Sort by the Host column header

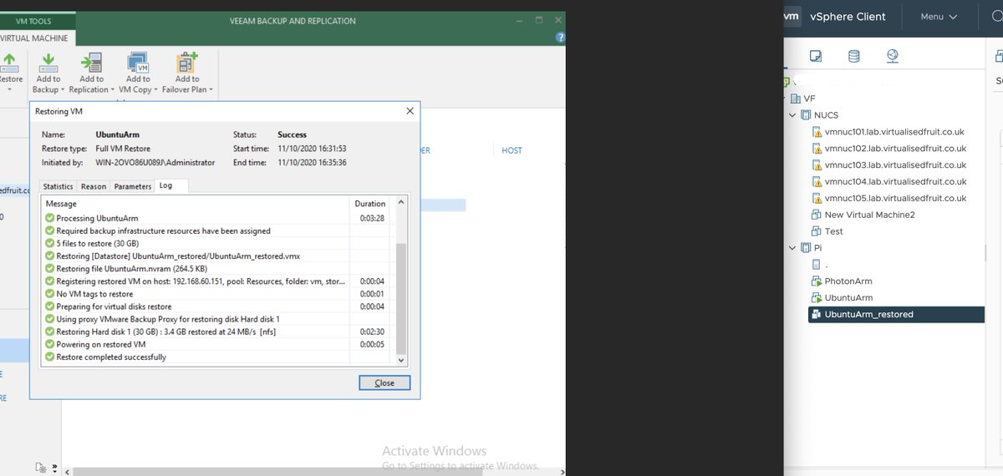point(512,150)
